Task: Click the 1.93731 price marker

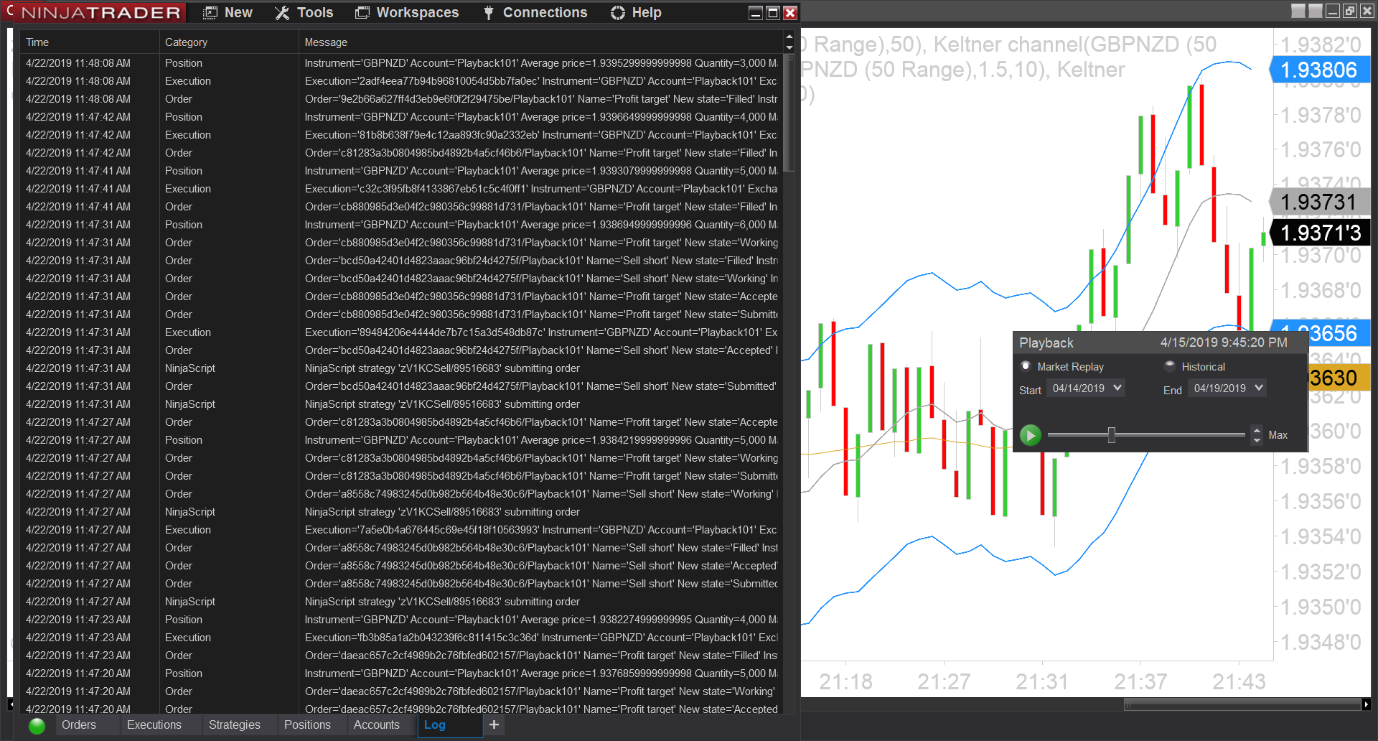Action: pyautogui.click(x=1320, y=202)
